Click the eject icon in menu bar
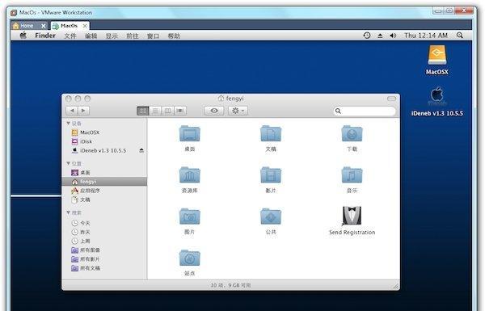 380,36
